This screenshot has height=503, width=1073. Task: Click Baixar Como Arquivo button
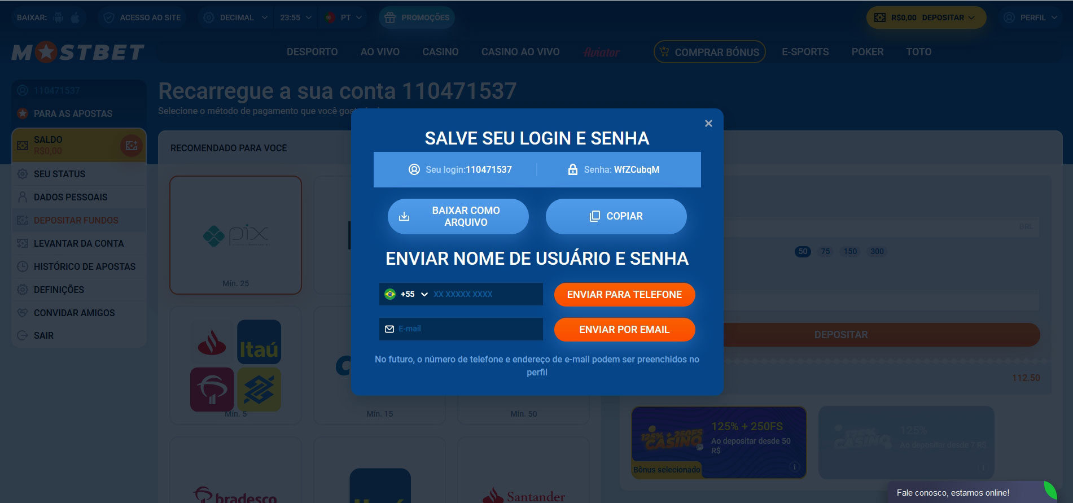tap(458, 216)
